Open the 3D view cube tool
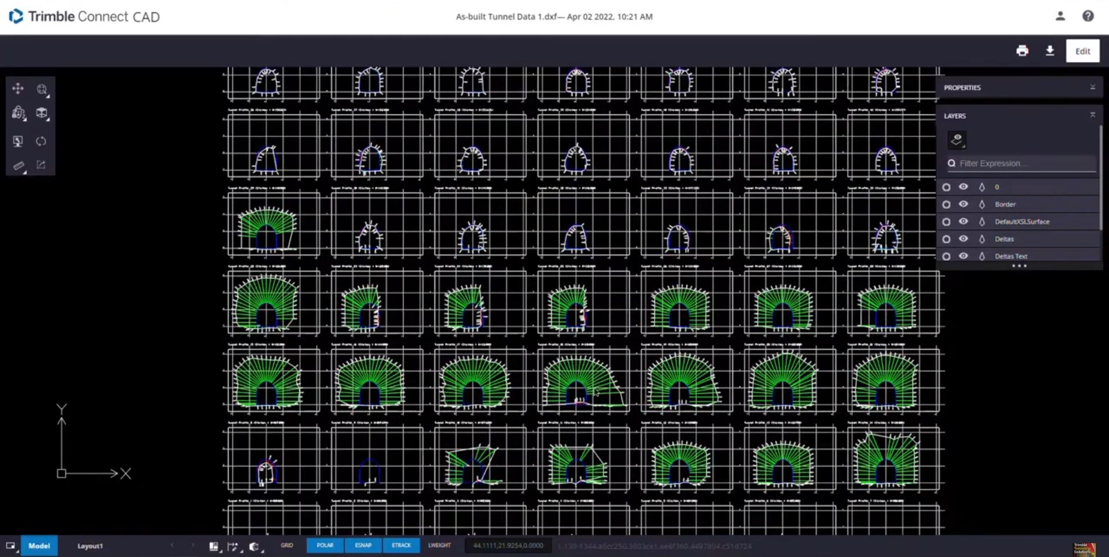 tap(42, 113)
